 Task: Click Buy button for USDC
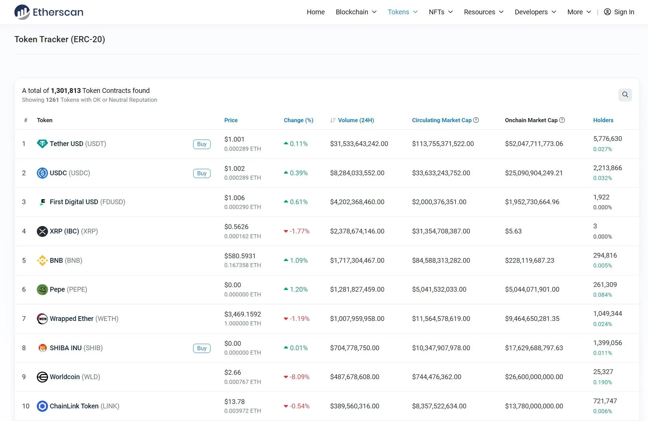click(202, 173)
